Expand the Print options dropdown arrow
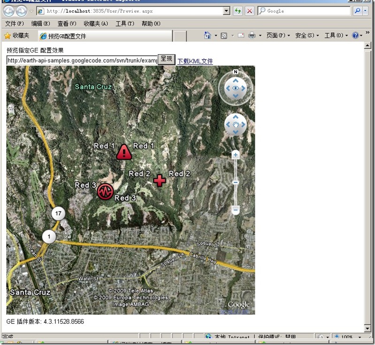 pos(260,36)
